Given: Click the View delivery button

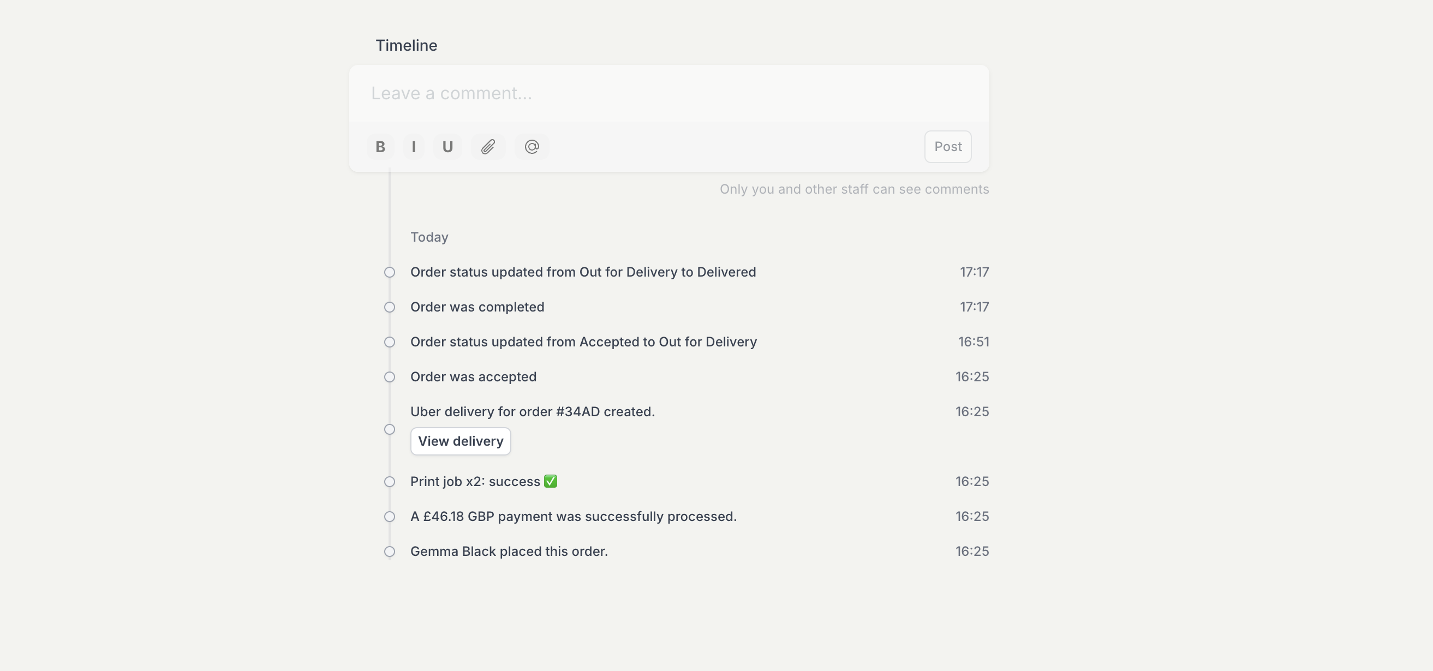Looking at the screenshot, I should pyautogui.click(x=460, y=441).
